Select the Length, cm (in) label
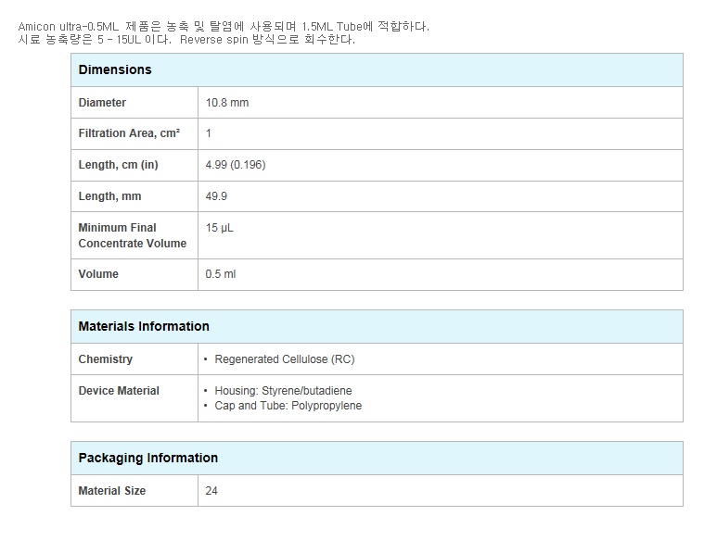The height and width of the screenshot is (541, 717). tap(119, 165)
